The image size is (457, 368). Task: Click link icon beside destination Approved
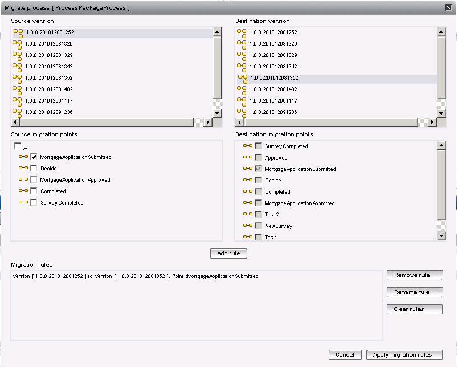(x=248, y=157)
